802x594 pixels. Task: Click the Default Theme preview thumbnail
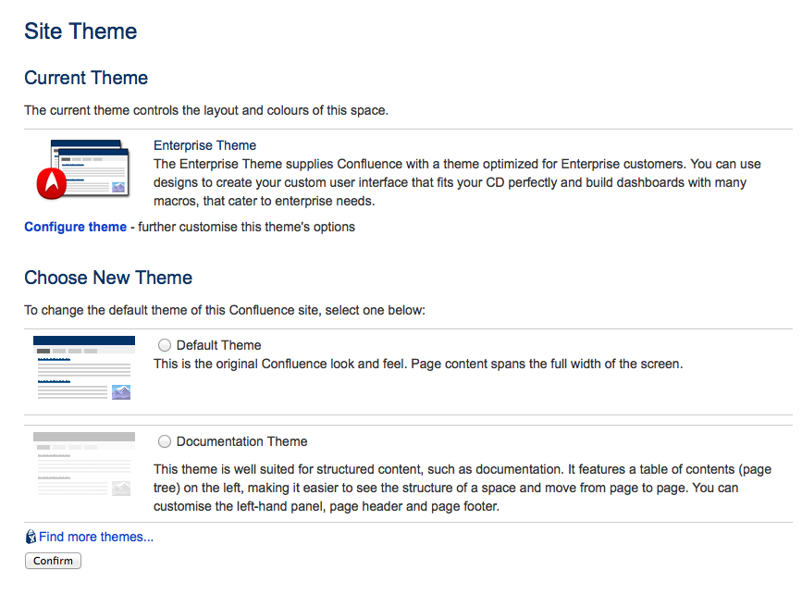tap(83, 367)
